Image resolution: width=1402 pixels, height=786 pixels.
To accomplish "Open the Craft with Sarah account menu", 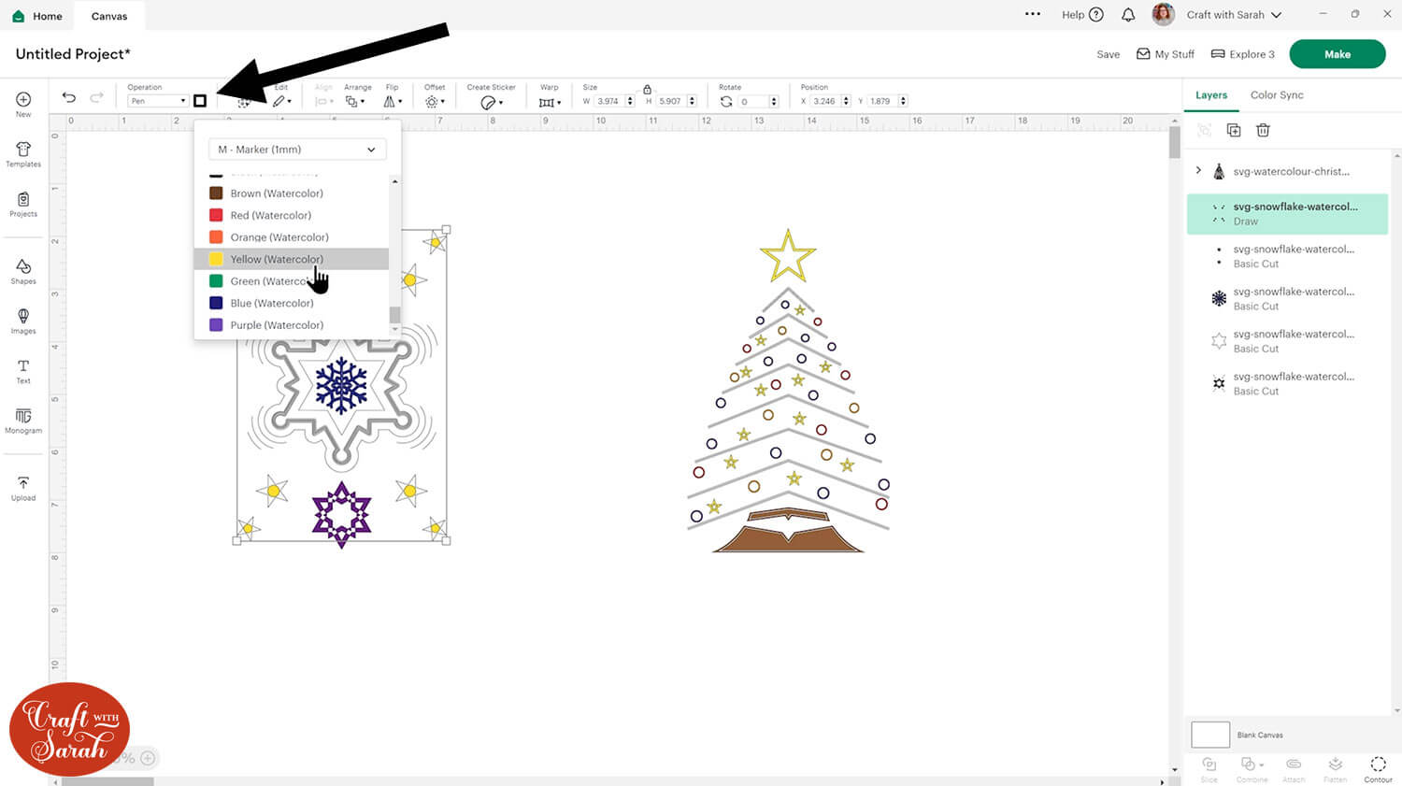I will (x=1233, y=15).
